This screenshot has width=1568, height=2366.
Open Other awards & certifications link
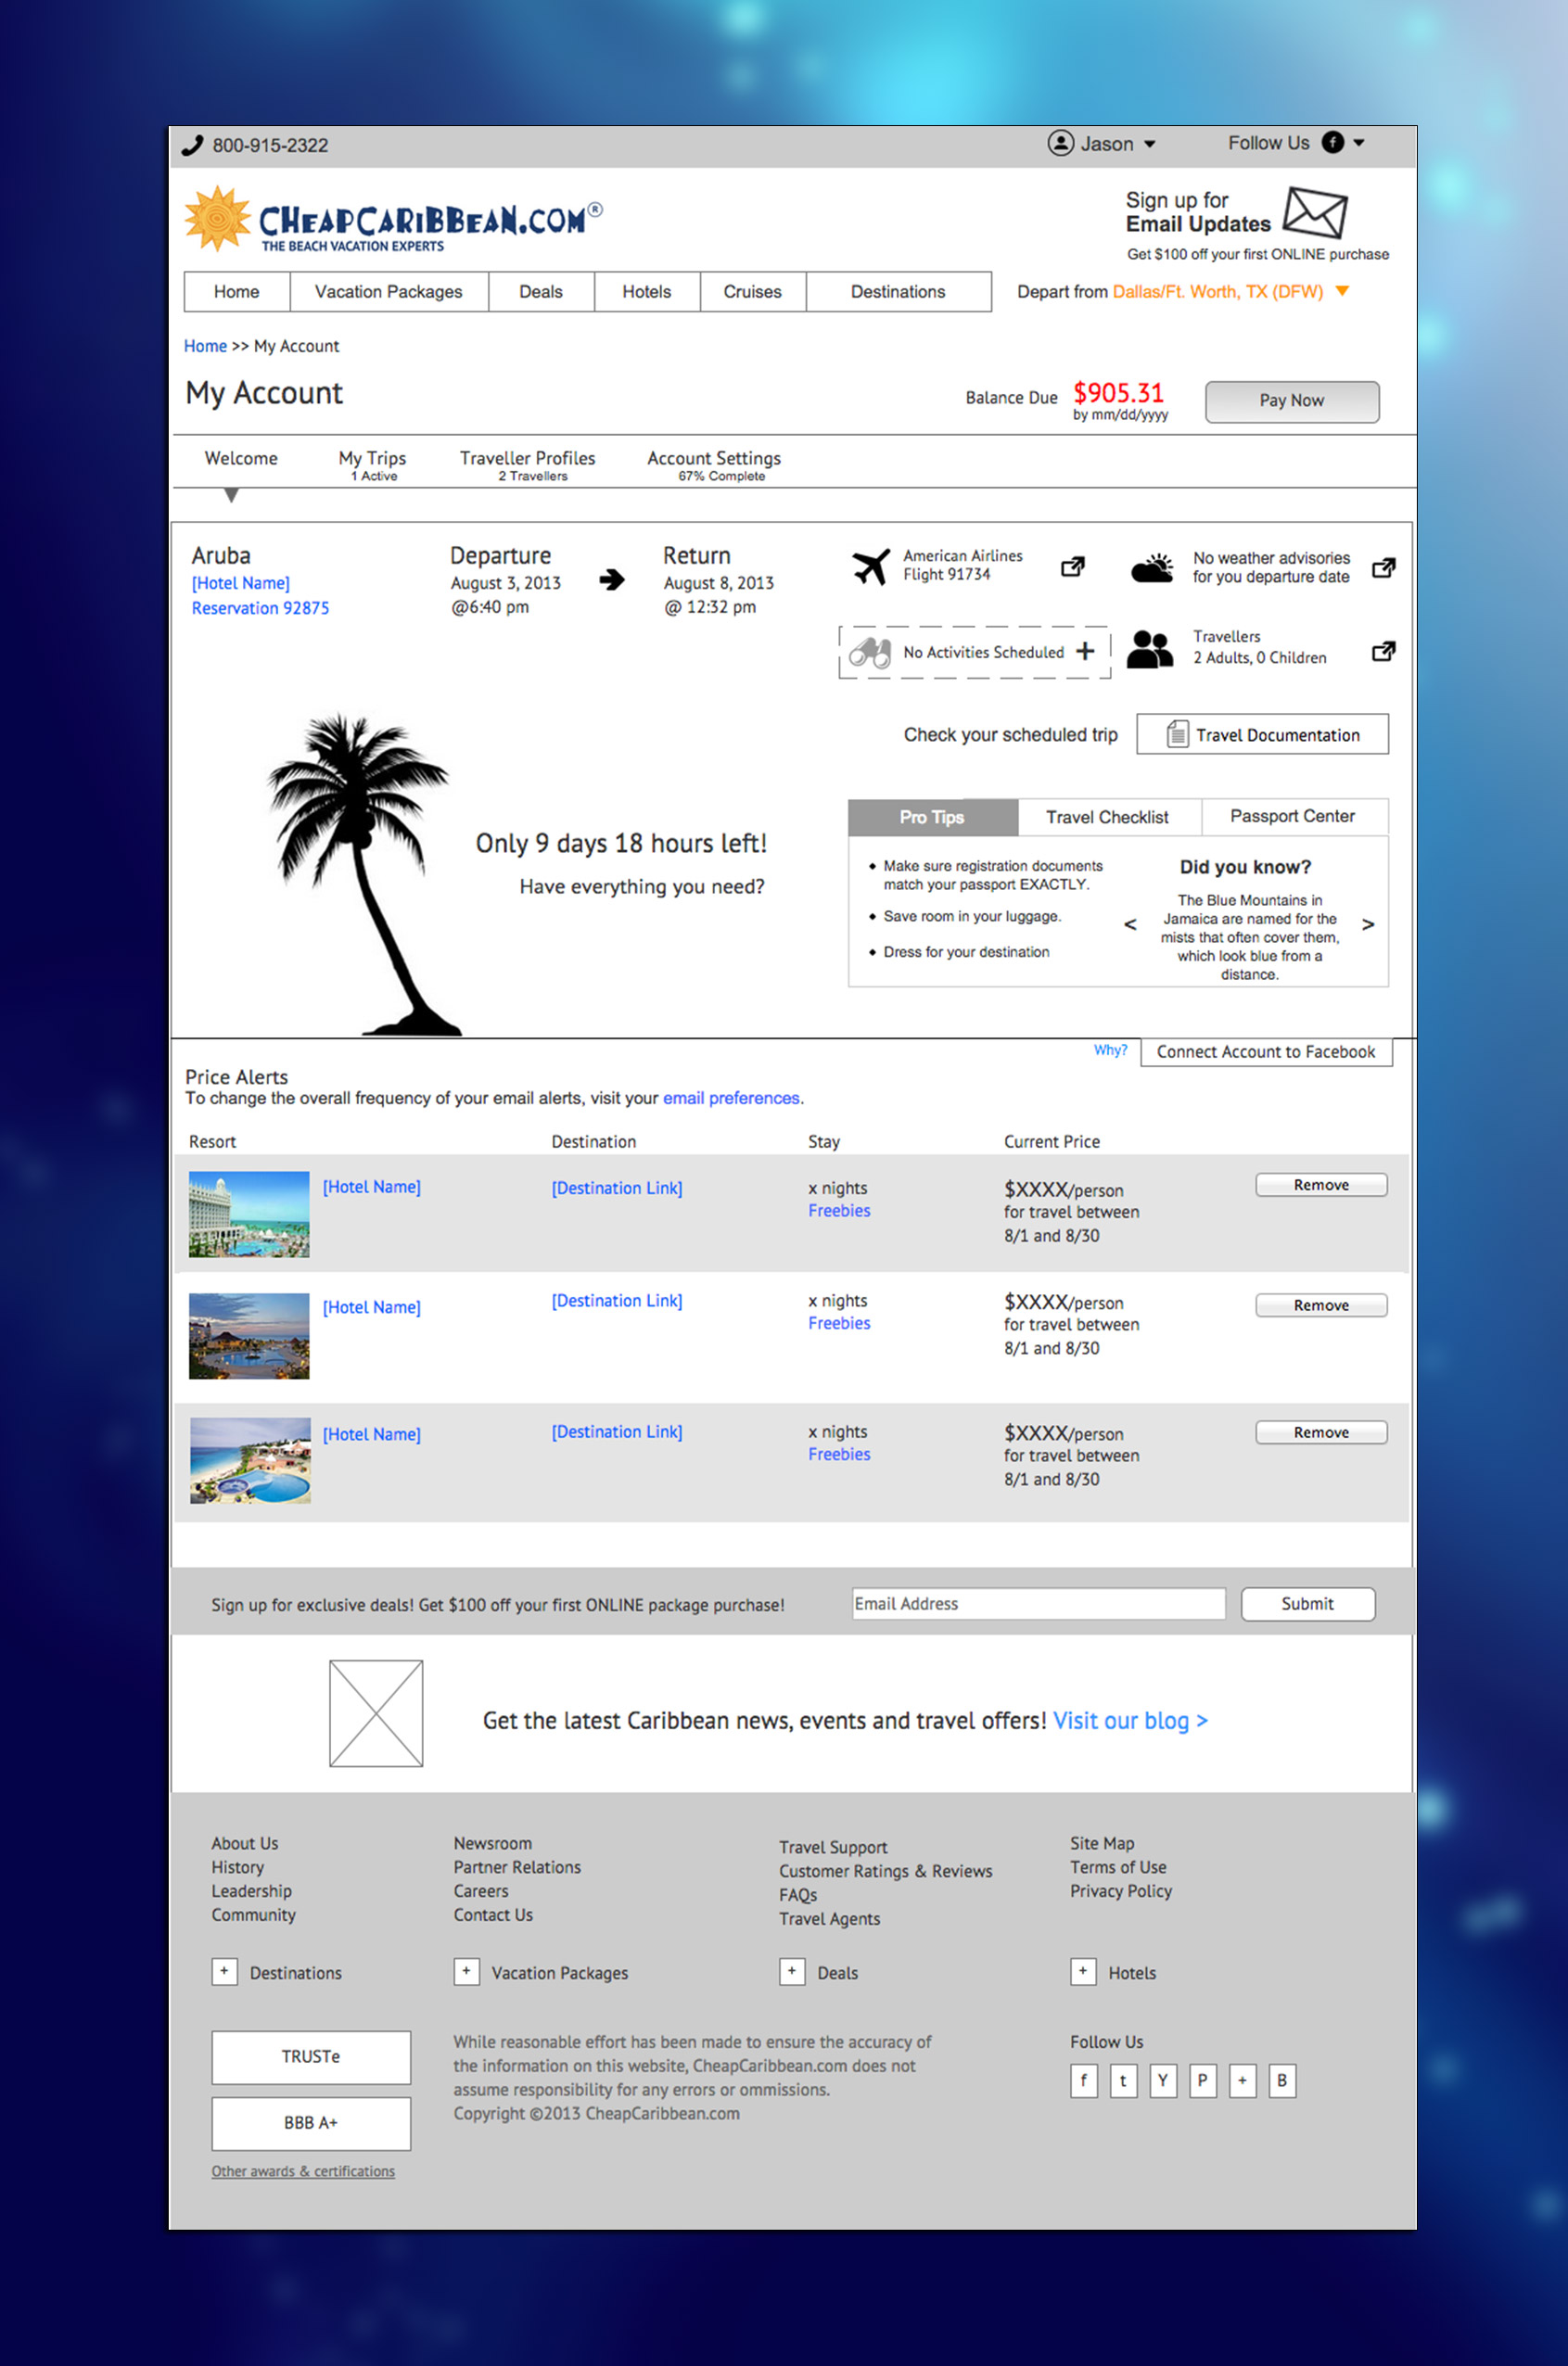coord(303,2172)
